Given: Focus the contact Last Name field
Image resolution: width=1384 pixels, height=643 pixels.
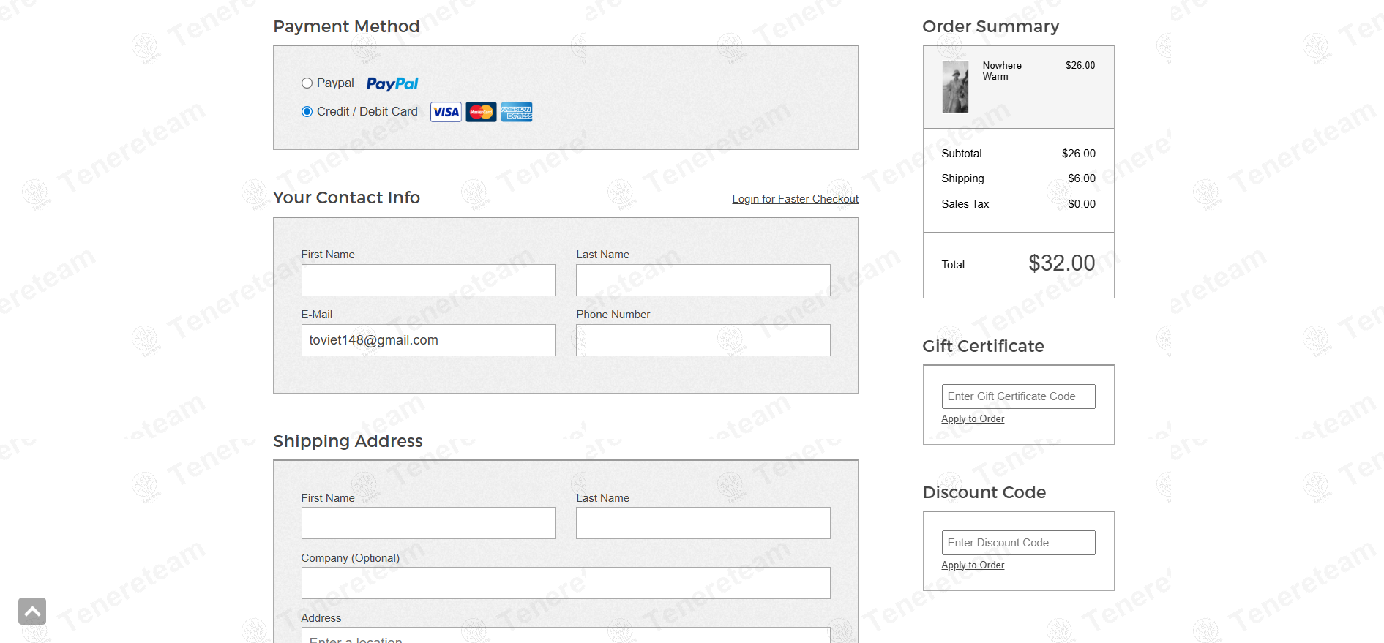Looking at the screenshot, I should point(703,280).
